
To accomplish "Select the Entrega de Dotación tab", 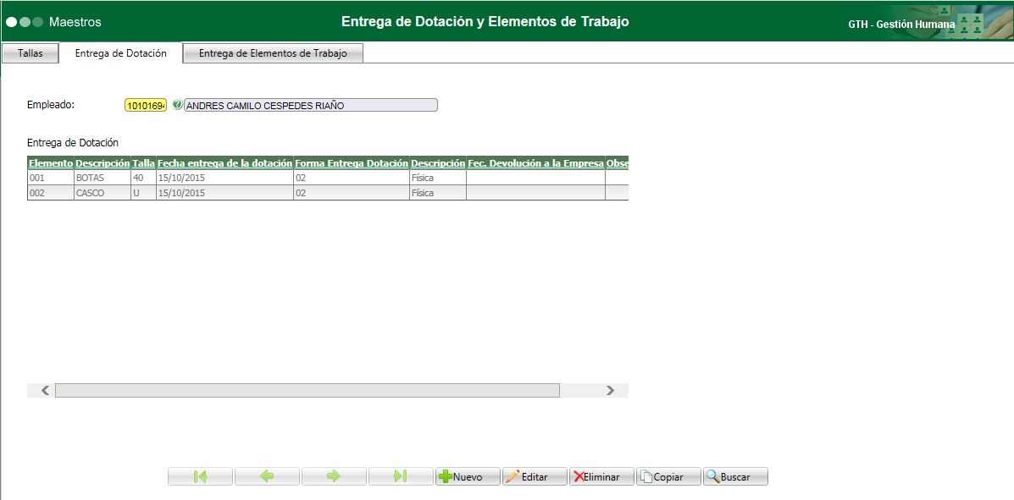I will click(x=121, y=53).
